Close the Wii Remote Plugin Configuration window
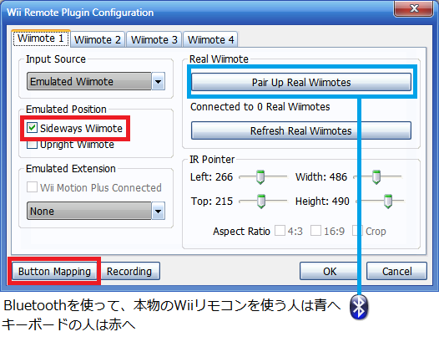 coord(413,8)
